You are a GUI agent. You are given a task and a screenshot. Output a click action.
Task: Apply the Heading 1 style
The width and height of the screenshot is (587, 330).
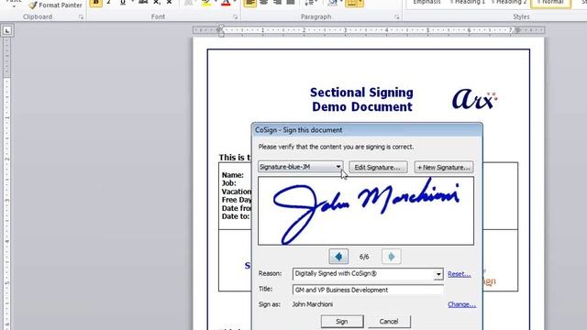coord(468,2)
